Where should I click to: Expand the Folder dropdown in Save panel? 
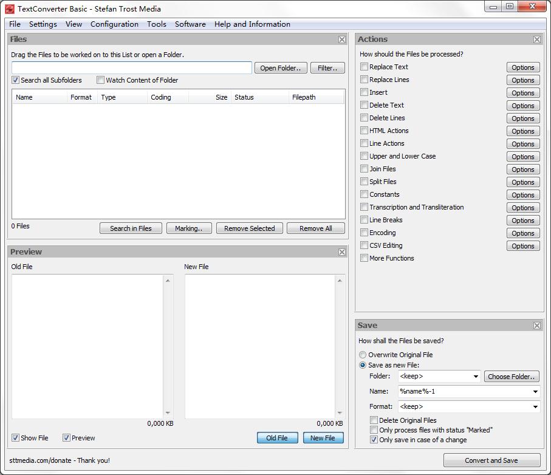[x=475, y=377]
